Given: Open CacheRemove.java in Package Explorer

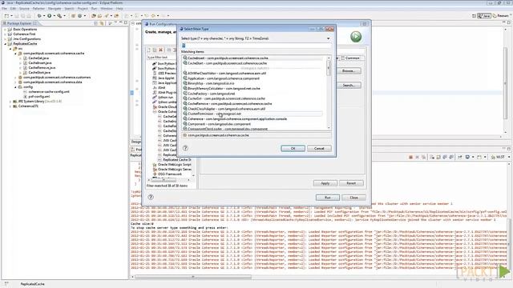Looking at the screenshot, I should coord(42,67).
